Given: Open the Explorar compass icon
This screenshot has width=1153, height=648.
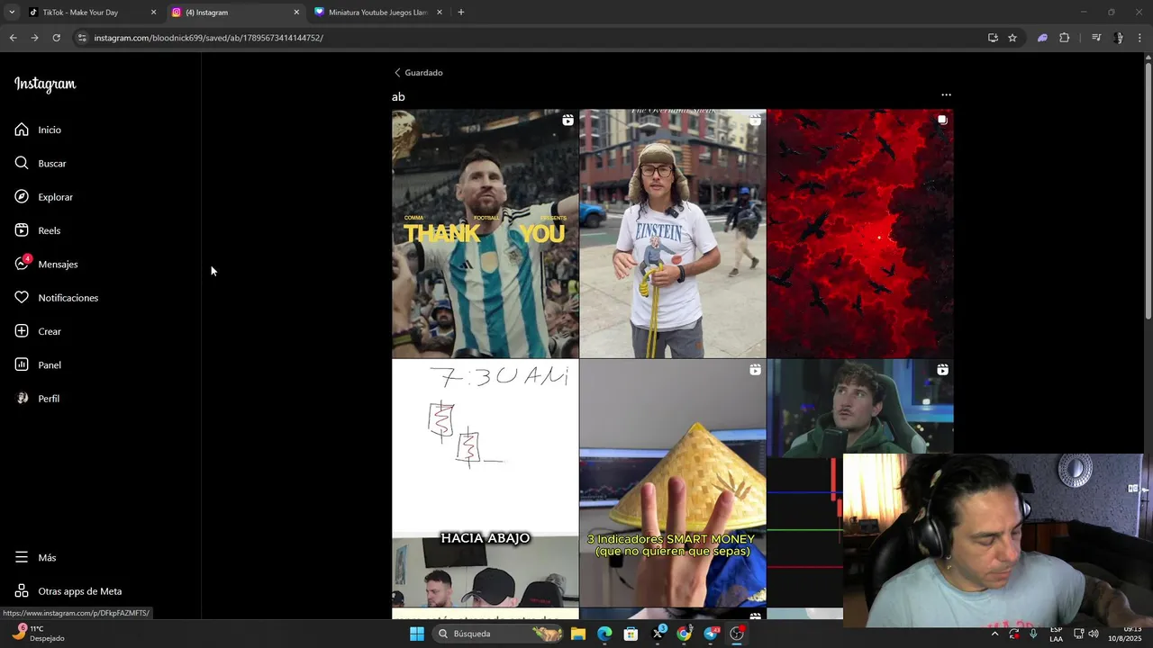Looking at the screenshot, I should coord(22,197).
